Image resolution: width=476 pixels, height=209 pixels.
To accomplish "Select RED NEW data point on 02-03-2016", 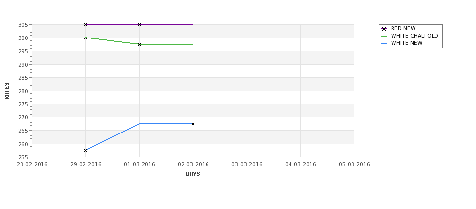I will [193, 24].
